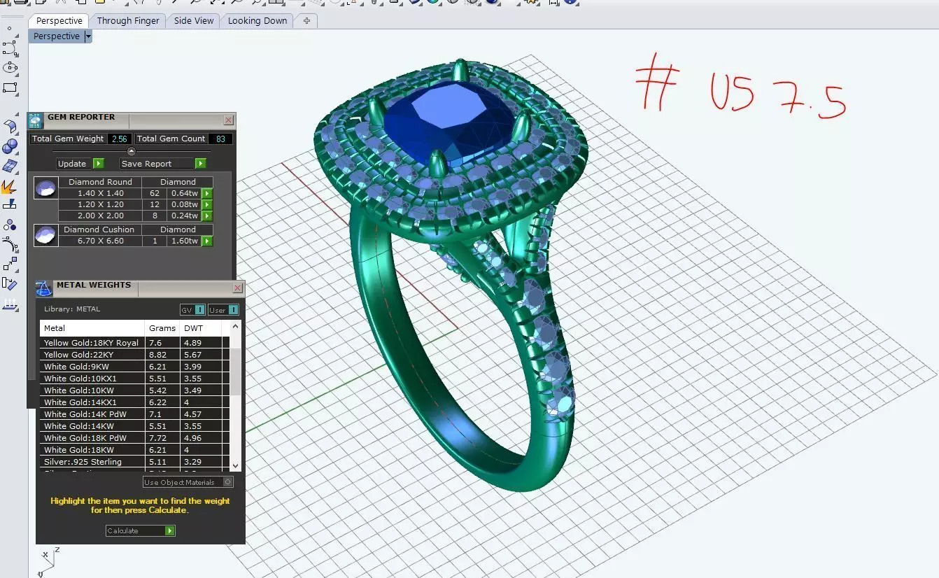Add a new viewport tab with plus

click(306, 21)
